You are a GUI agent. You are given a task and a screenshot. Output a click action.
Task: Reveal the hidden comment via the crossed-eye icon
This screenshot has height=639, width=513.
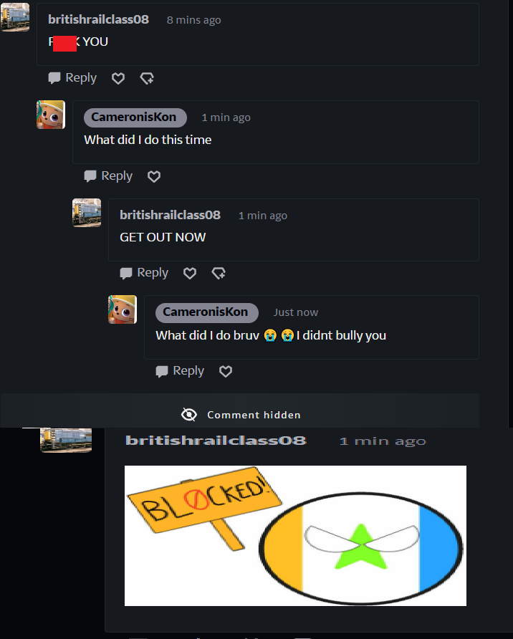pyautogui.click(x=188, y=415)
